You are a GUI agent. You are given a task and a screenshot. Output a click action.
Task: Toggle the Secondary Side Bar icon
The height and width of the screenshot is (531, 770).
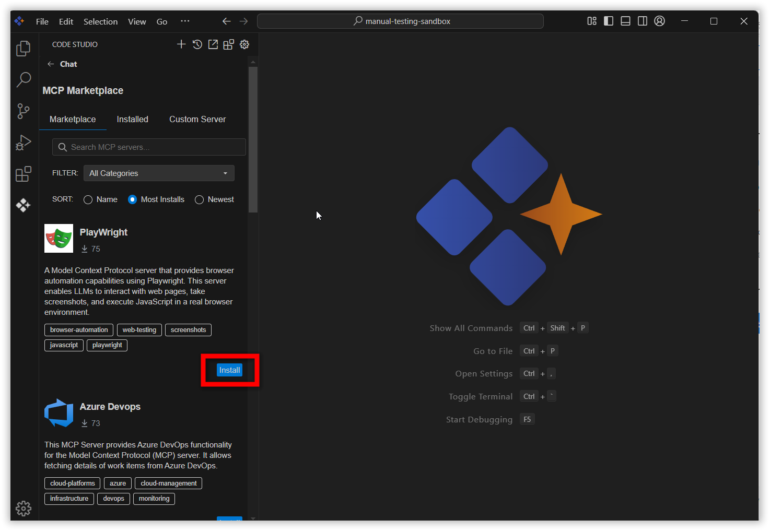pos(643,21)
